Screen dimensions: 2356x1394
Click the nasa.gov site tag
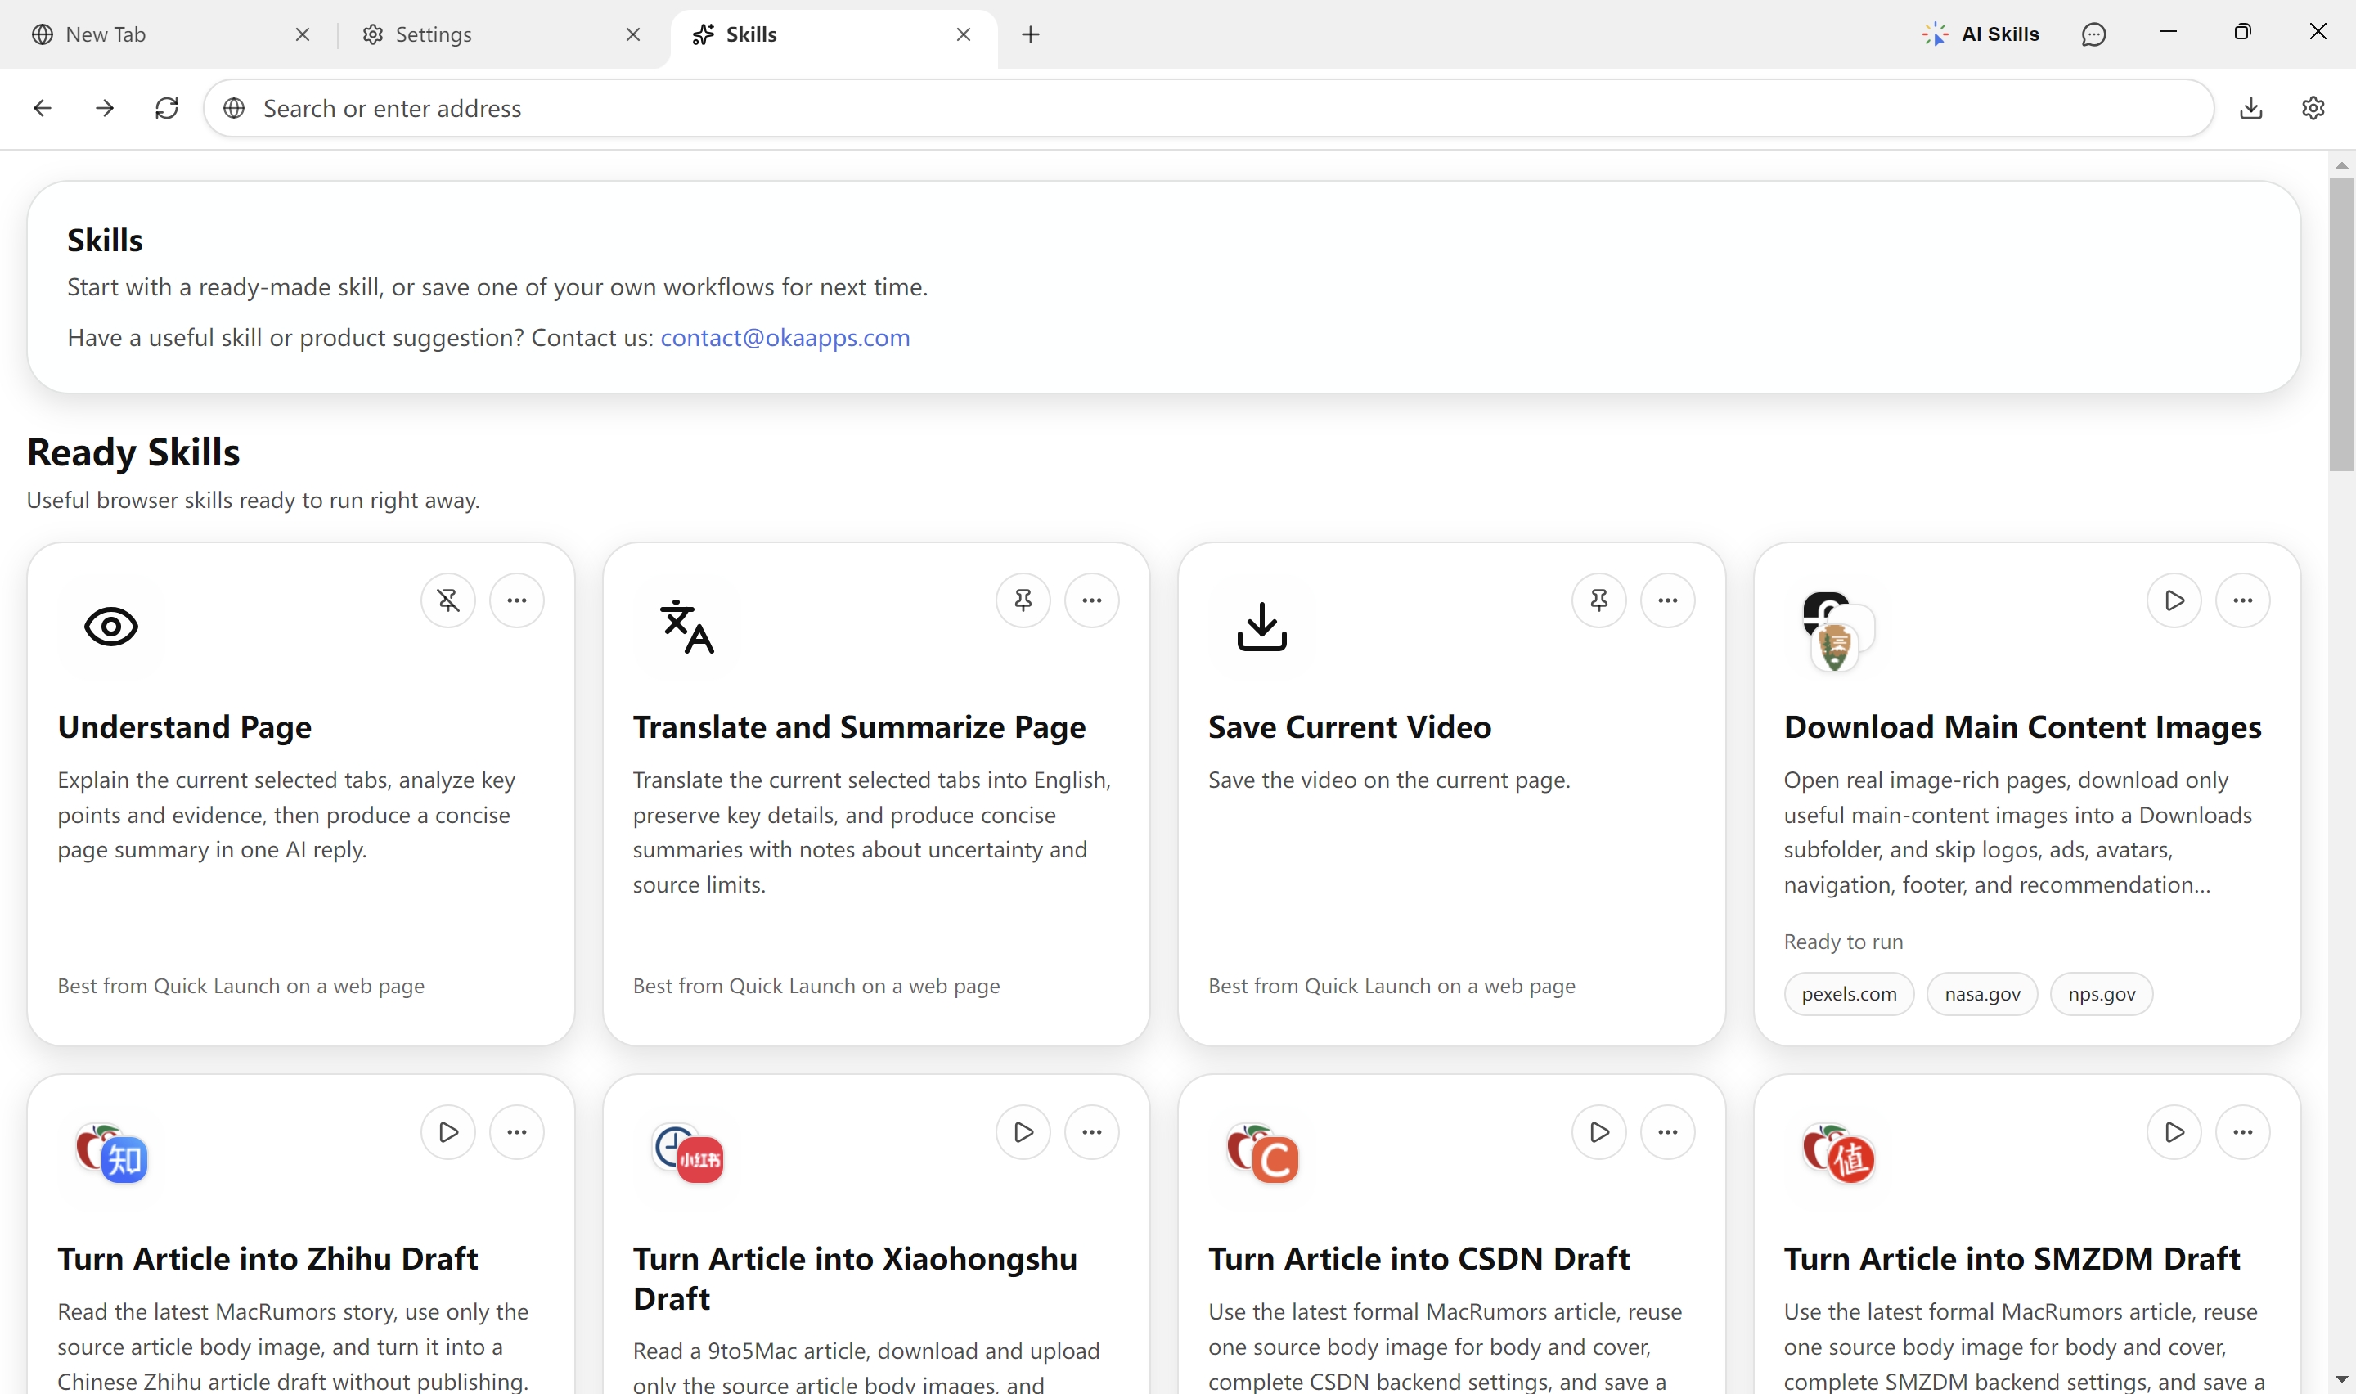[x=1981, y=994]
